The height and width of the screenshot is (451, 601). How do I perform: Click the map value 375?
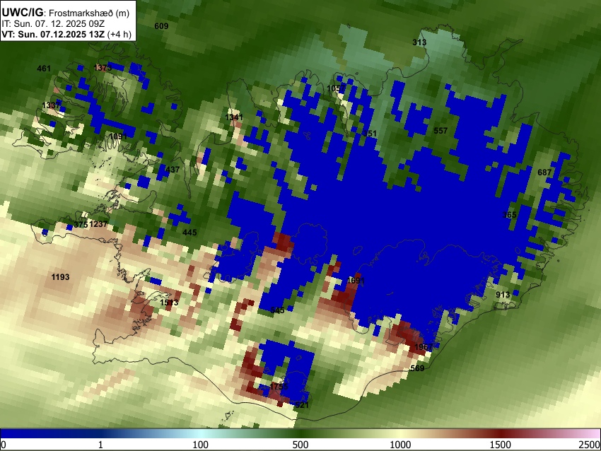click(81, 225)
